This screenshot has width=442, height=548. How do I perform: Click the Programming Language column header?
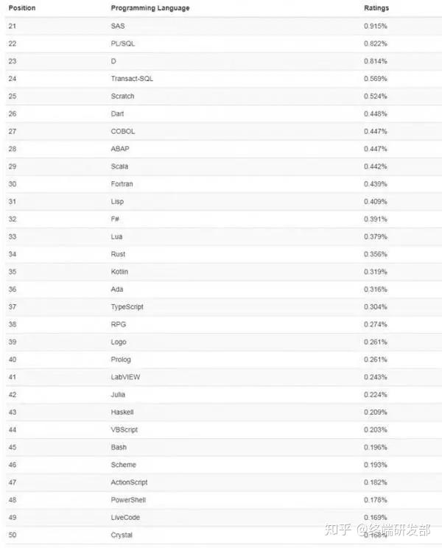click(x=150, y=8)
